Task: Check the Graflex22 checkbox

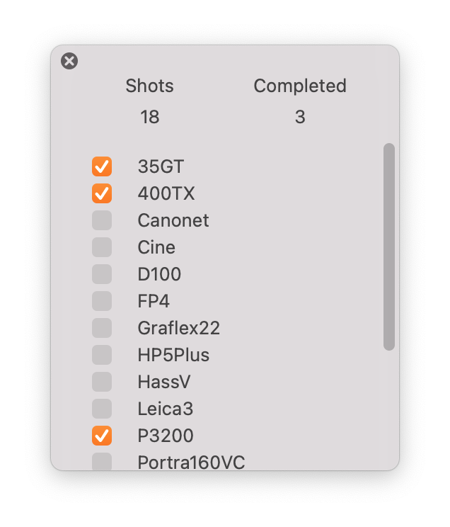Action: (102, 328)
